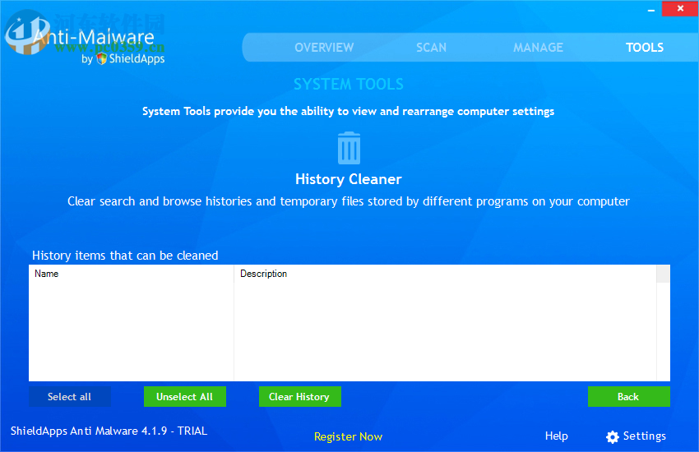Click the history list vertical scrollbar
This screenshot has height=452, width=699.
pyautogui.click(x=663, y=323)
